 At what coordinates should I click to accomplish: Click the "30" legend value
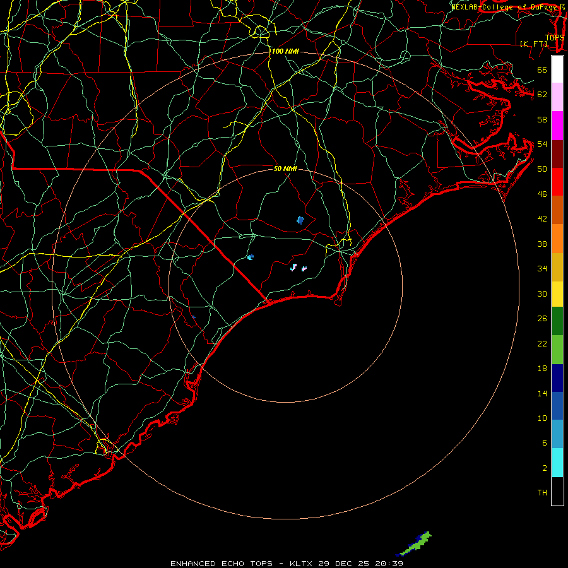[542, 293]
